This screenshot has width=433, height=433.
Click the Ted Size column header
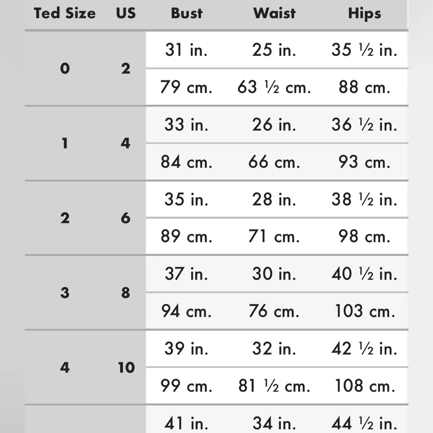[65, 14]
